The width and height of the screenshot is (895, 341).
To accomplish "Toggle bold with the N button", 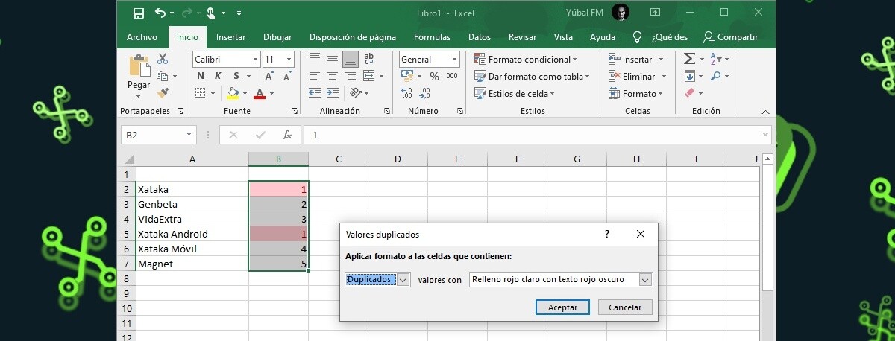I will tap(200, 76).
